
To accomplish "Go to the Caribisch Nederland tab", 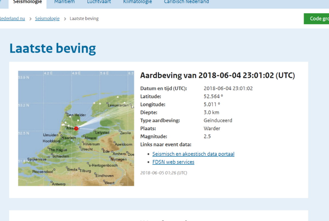I will coord(186,2).
